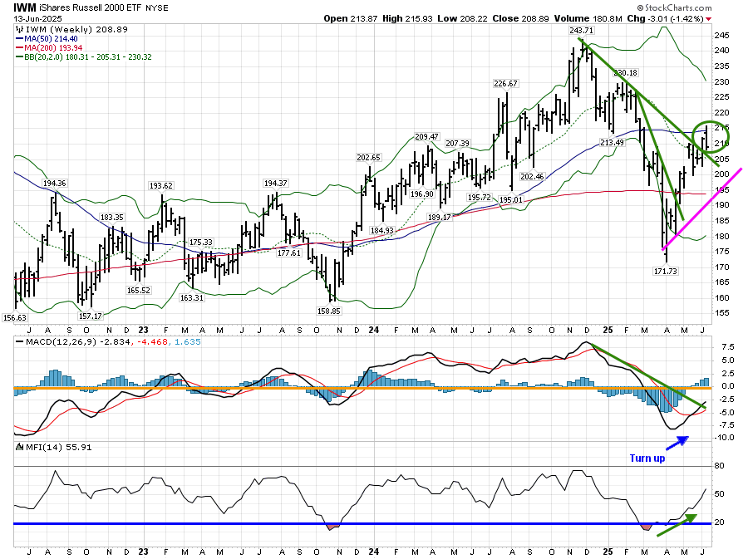Click the 165.52 price label
The width and height of the screenshot is (748, 559).
click(x=138, y=290)
